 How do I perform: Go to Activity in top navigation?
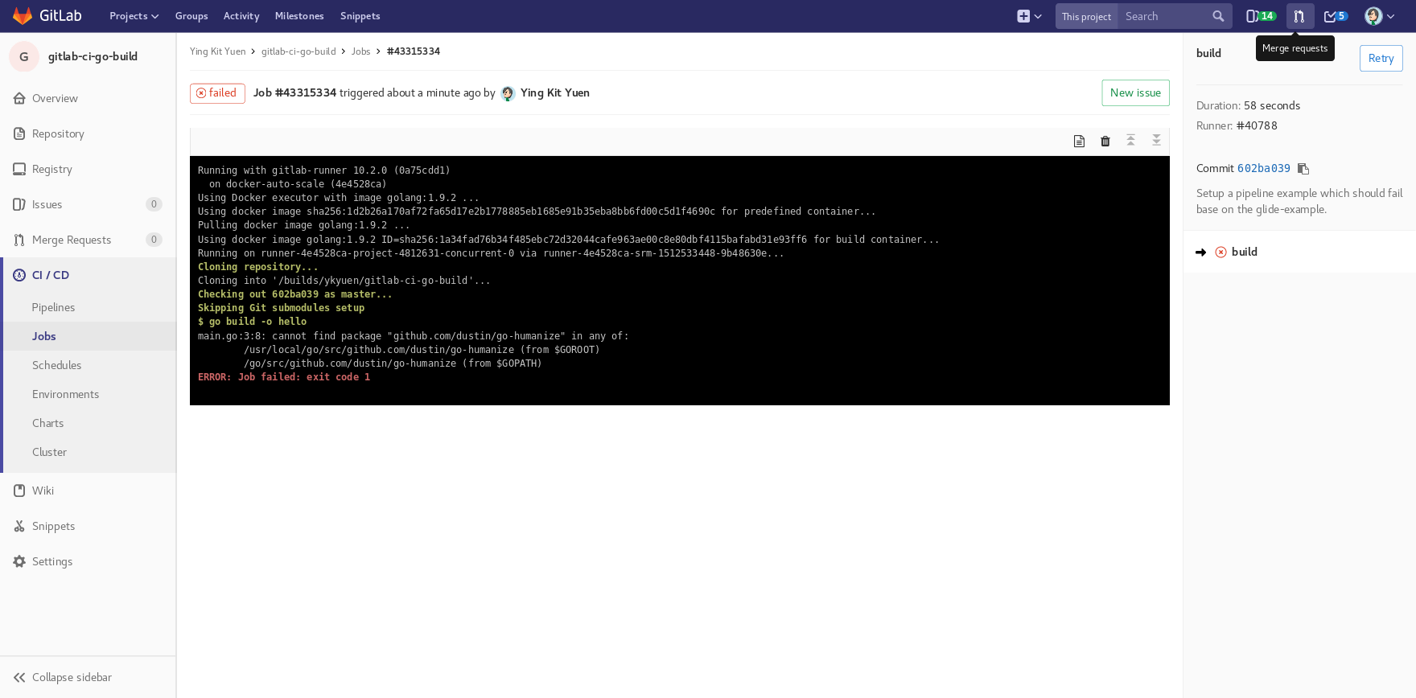click(241, 16)
